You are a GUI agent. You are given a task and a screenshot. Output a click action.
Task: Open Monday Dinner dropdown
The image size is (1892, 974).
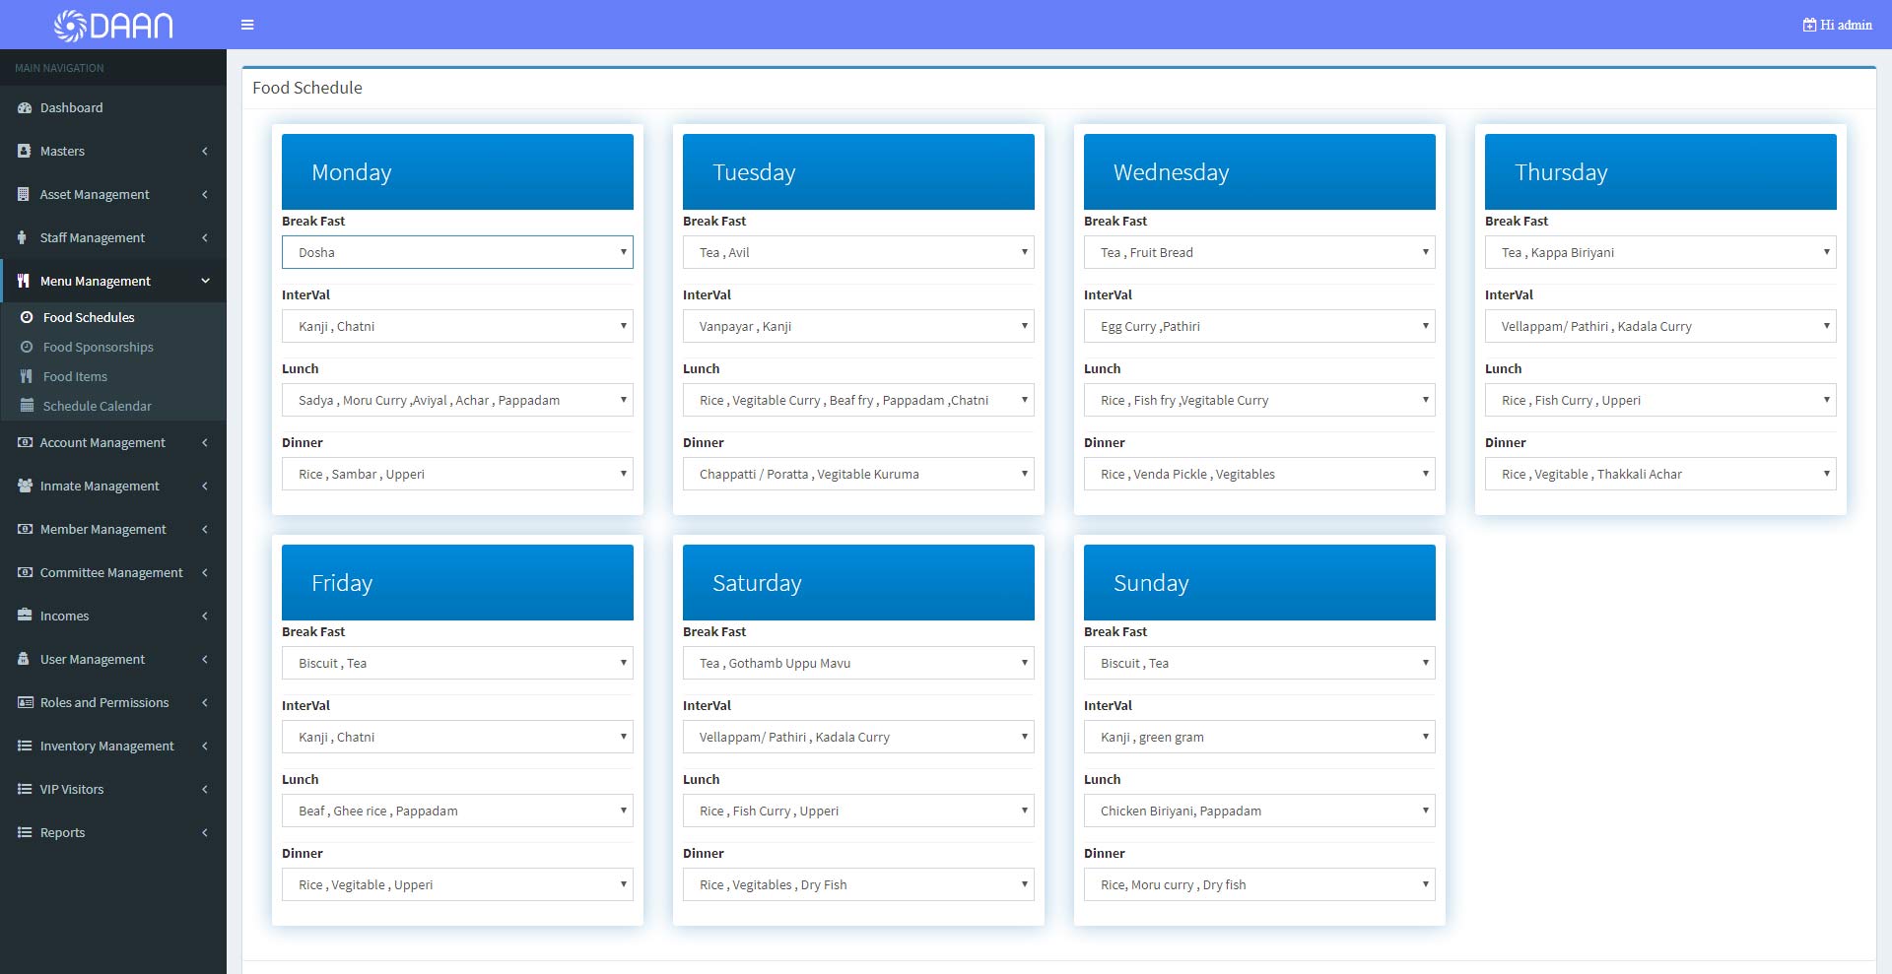[457, 474]
